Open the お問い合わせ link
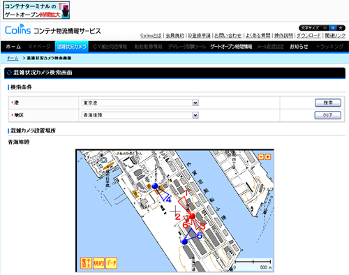This screenshot has width=349, height=275. (228, 36)
